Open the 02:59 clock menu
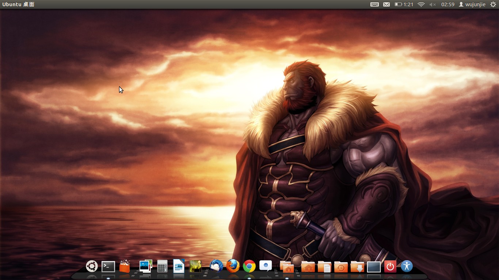 pyautogui.click(x=448, y=4)
